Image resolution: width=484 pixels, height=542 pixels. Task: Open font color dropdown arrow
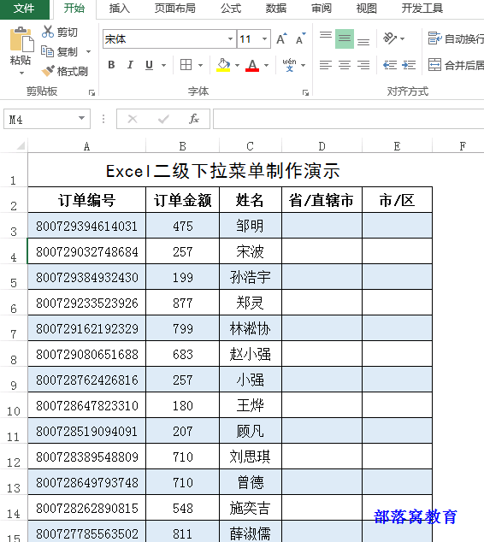266,65
